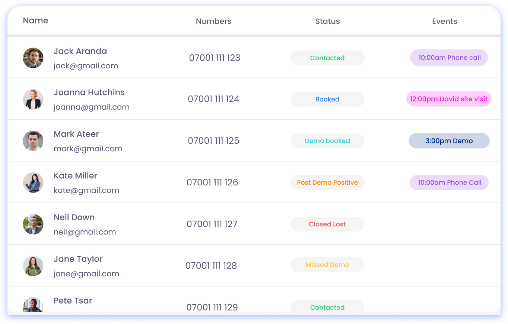Click the 3:00pm Demo event tag
This screenshot has width=508, height=324.
point(449,141)
